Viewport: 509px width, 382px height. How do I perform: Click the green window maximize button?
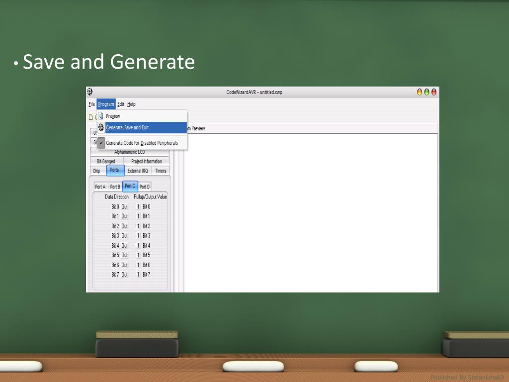[x=426, y=92]
